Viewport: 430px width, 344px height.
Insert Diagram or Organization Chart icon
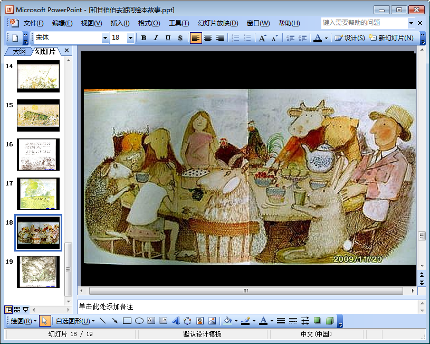pos(187,321)
